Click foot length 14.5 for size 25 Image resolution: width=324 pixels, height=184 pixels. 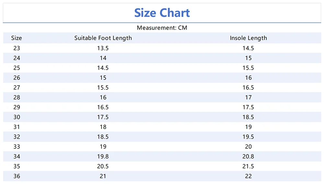coord(103,68)
